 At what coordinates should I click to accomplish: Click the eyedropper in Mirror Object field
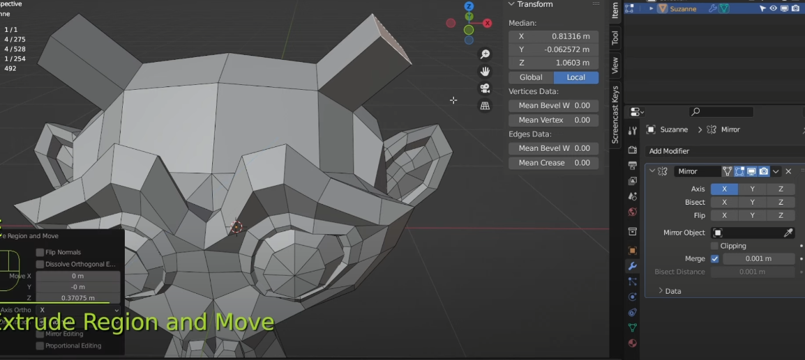[788, 233]
